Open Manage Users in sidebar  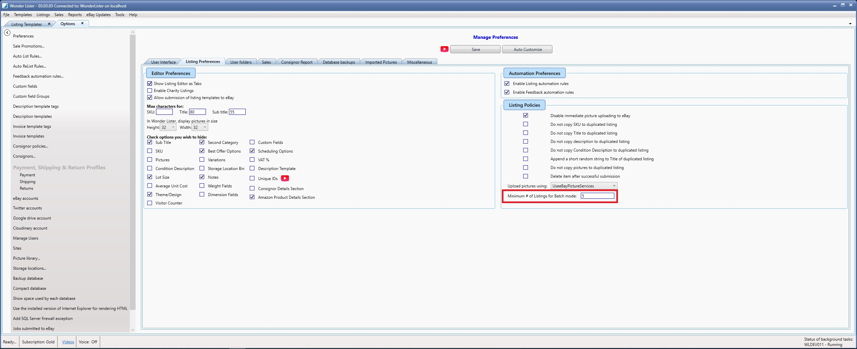[x=25, y=238]
